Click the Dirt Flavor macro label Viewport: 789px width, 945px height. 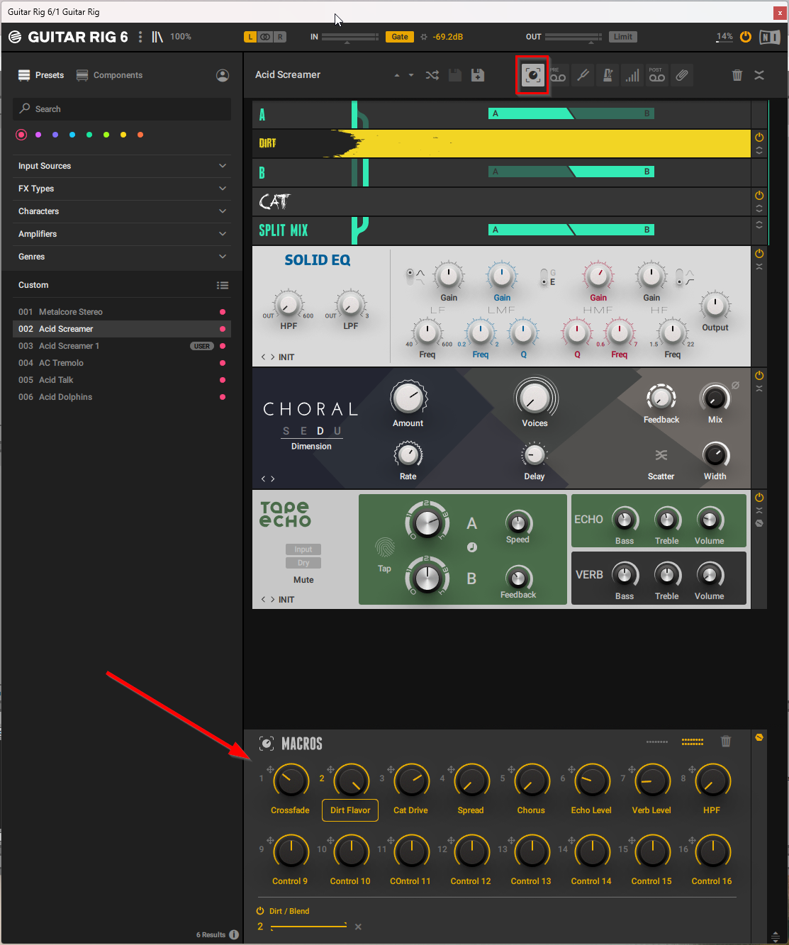[350, 810]
